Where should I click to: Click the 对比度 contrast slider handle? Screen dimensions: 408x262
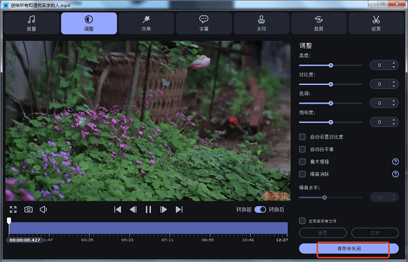coord(330,84)
